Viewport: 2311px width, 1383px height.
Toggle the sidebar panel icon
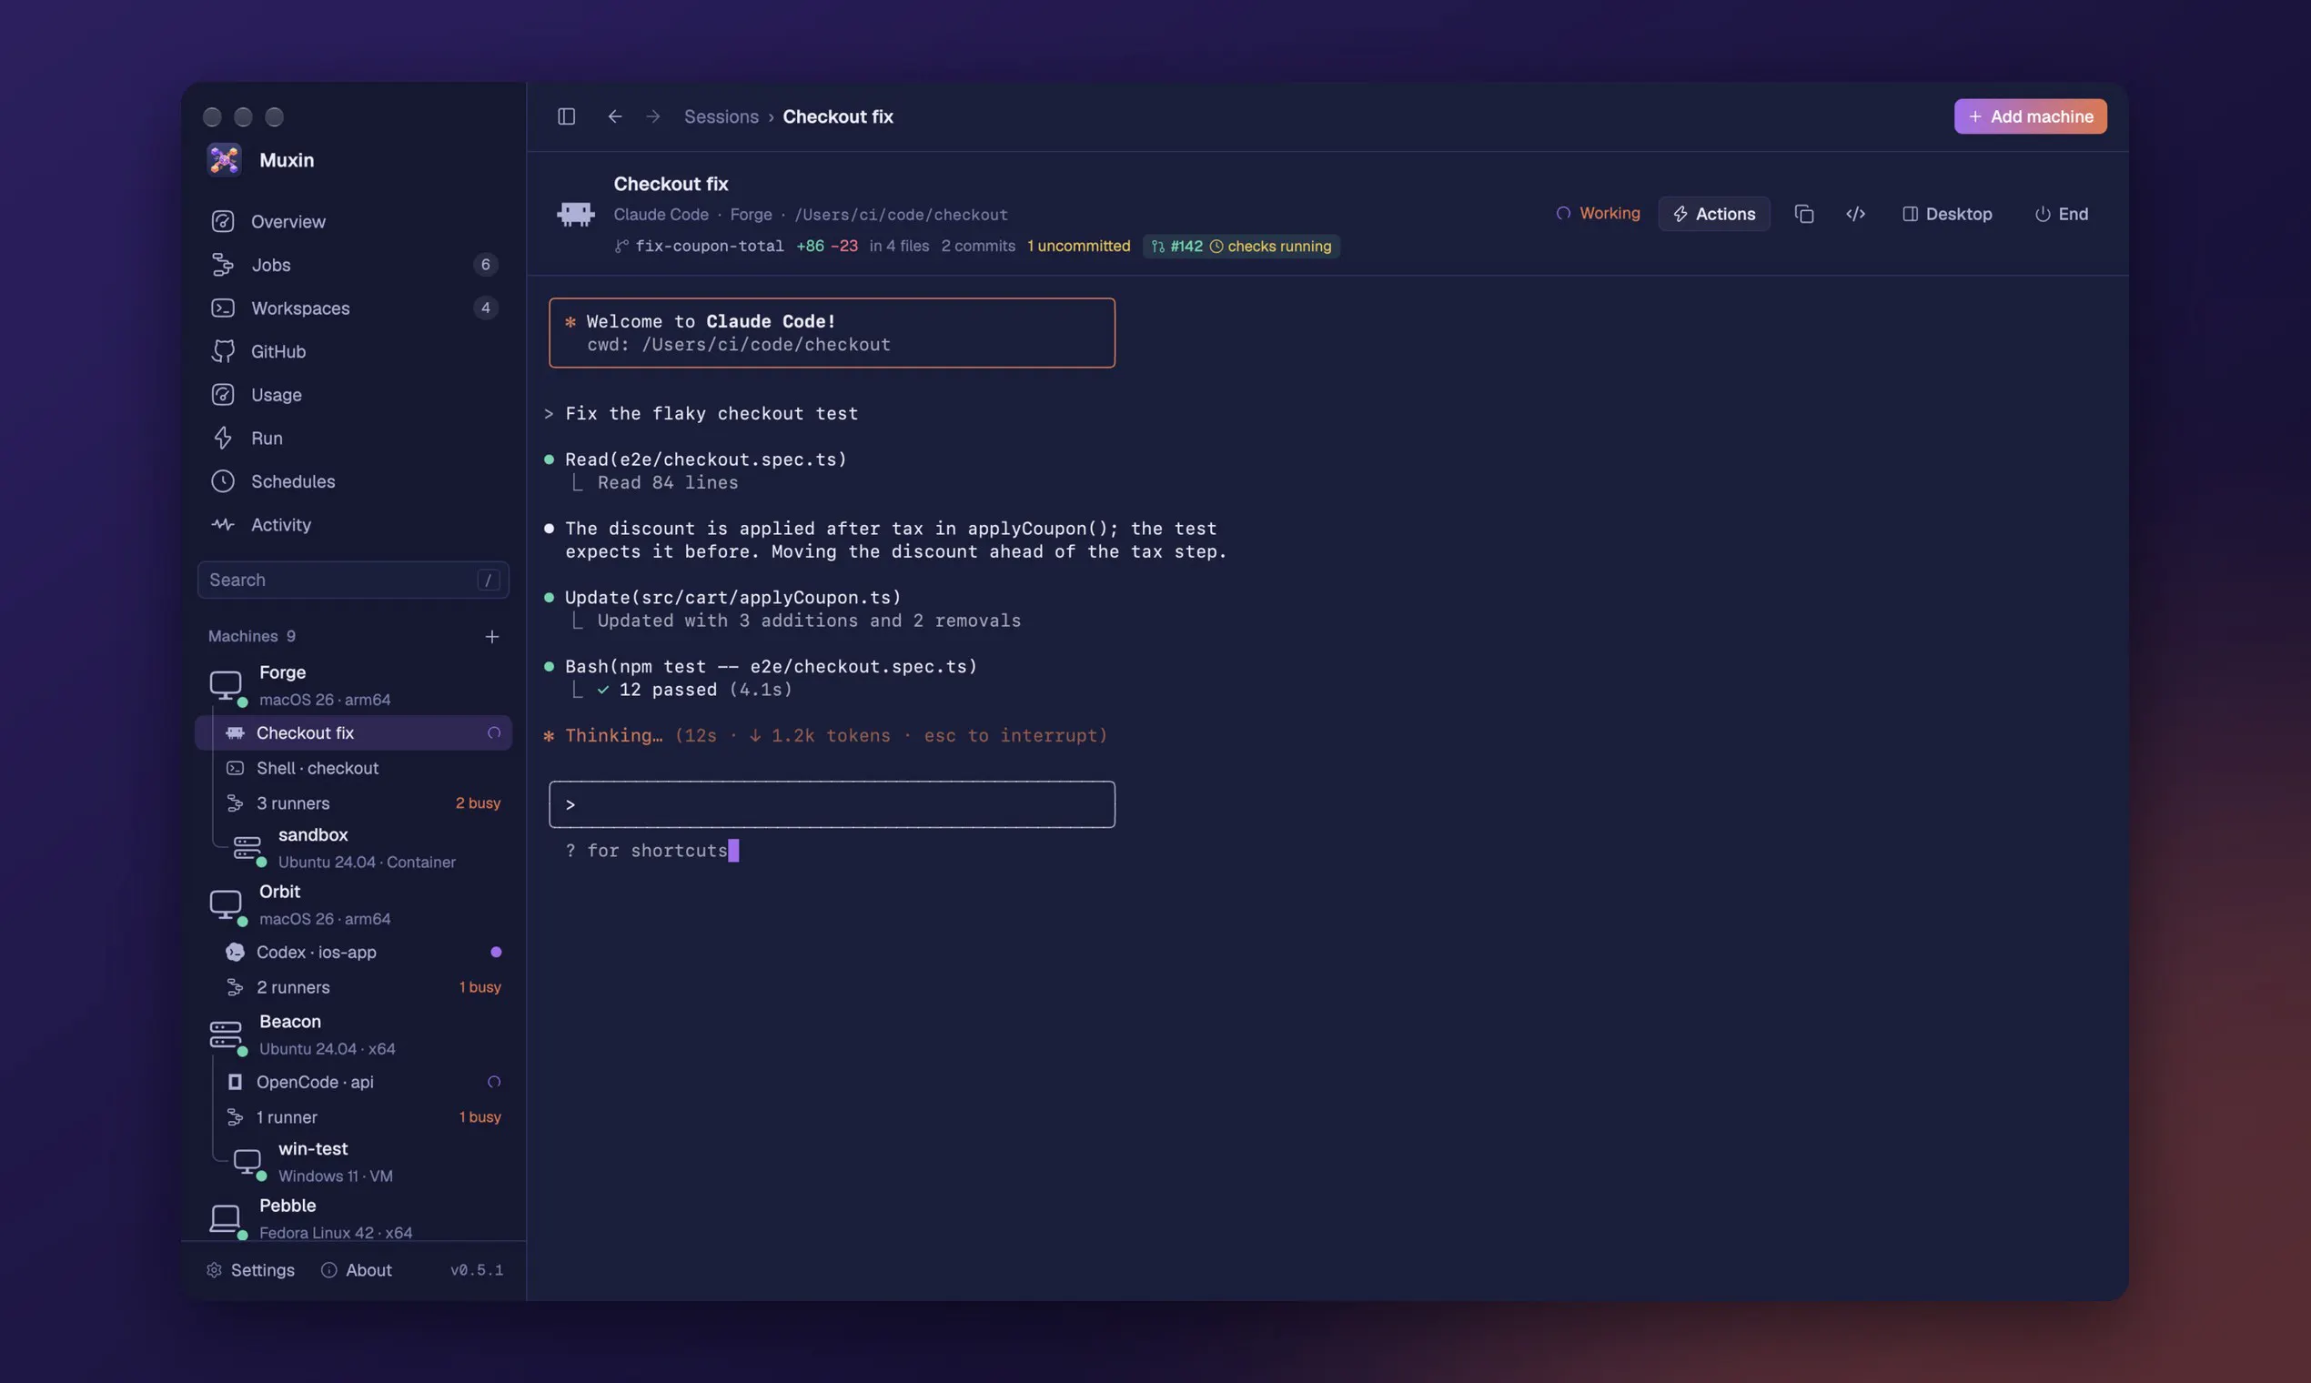click(x=567, y=116)
